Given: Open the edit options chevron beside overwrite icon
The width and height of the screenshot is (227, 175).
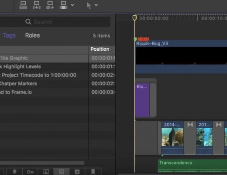Looking at the screenshot, I should (x=72, y=5).
